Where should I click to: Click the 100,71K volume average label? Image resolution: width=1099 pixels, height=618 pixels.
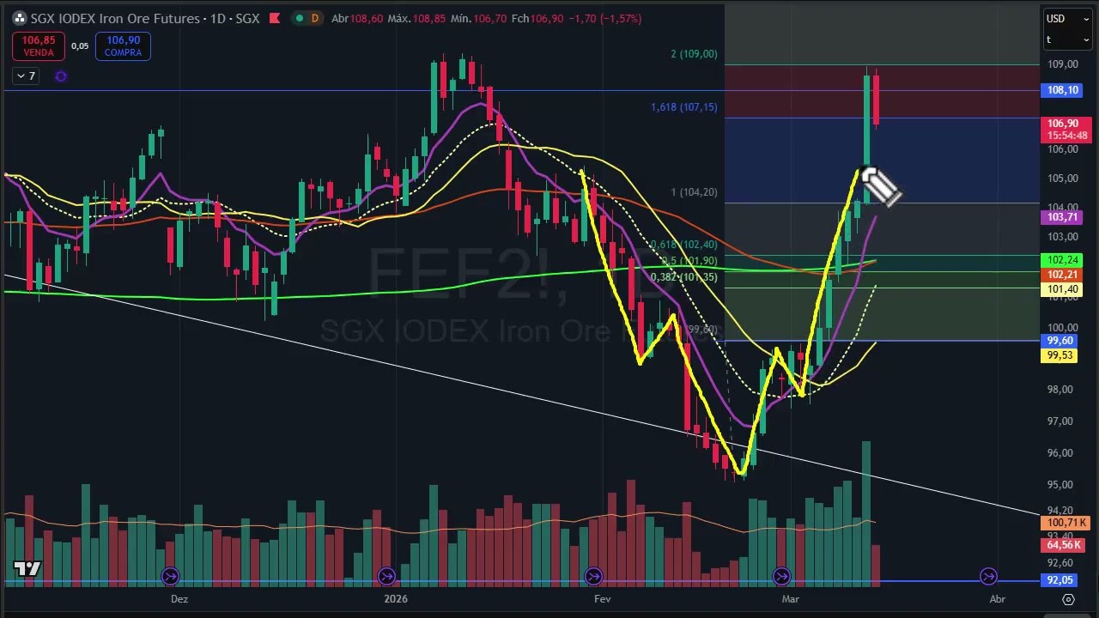point(1066,522)
